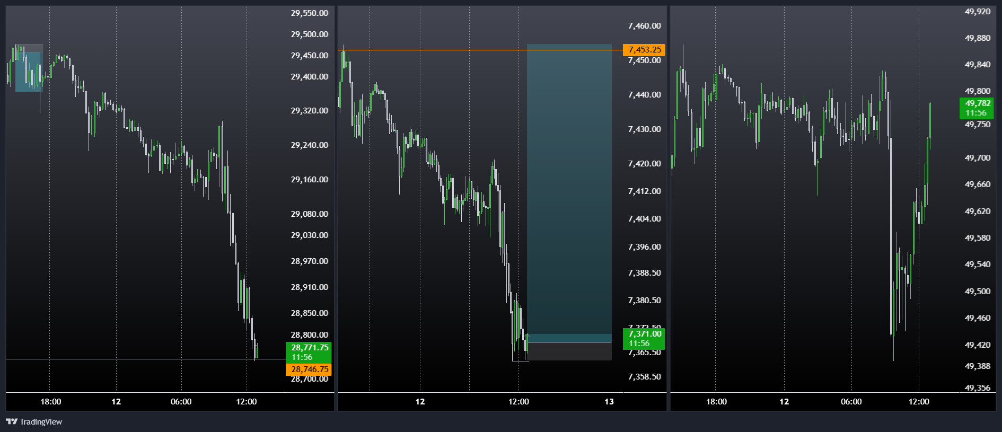1002x432 pixels.
Task: Click the 49,420 price axis label
Action: pos(978,345)
